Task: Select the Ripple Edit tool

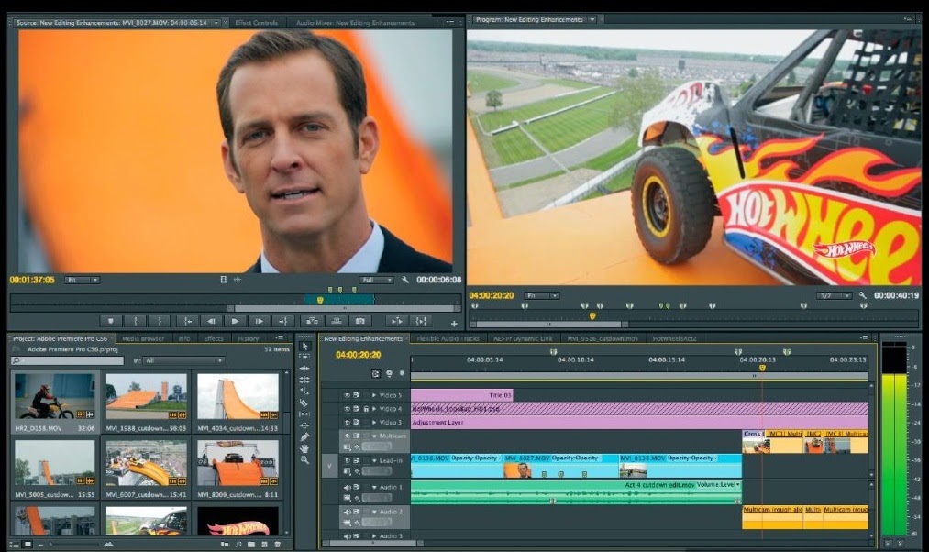Action: 304,369
